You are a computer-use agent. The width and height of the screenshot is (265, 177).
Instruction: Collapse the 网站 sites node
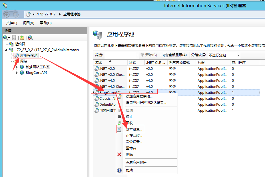coord(11,61)
